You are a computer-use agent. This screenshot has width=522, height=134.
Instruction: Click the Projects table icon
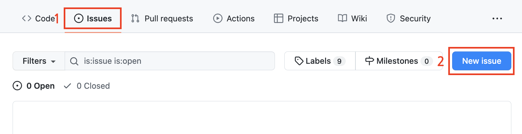pos(278,18)
